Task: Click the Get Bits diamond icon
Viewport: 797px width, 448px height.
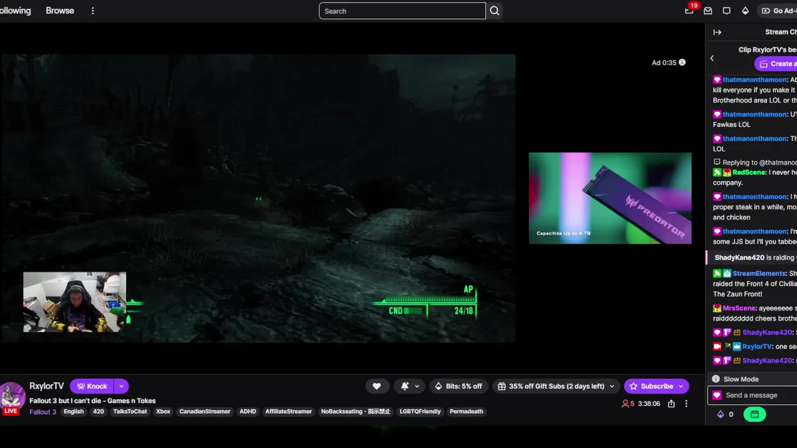Action: pyautogui.click(x=745, y=11)
